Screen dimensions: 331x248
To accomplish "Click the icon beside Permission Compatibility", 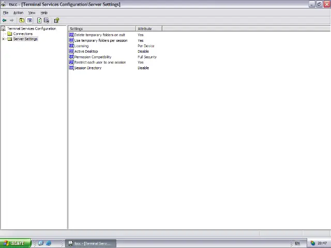I will click(71, 57).
